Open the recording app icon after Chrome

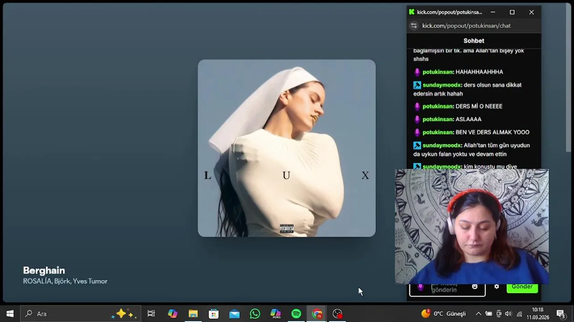click(x=338, y=314)
